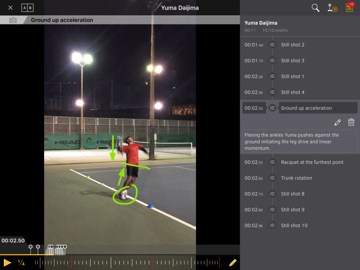Click the camera icon beside Still shot 1

click(x=272, y=76)
